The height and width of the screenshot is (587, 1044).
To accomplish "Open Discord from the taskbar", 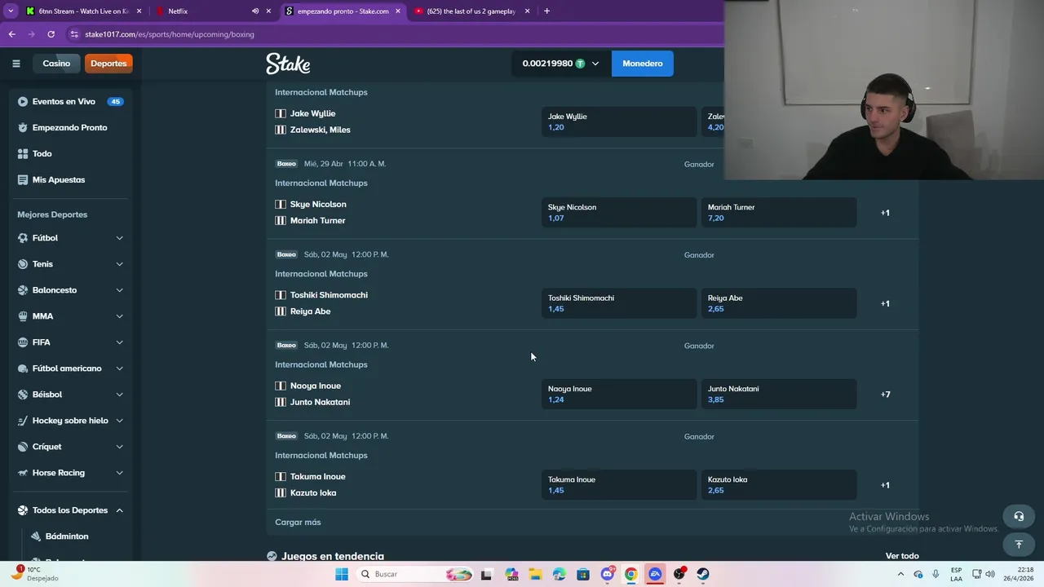I will [x=607, y=574].
